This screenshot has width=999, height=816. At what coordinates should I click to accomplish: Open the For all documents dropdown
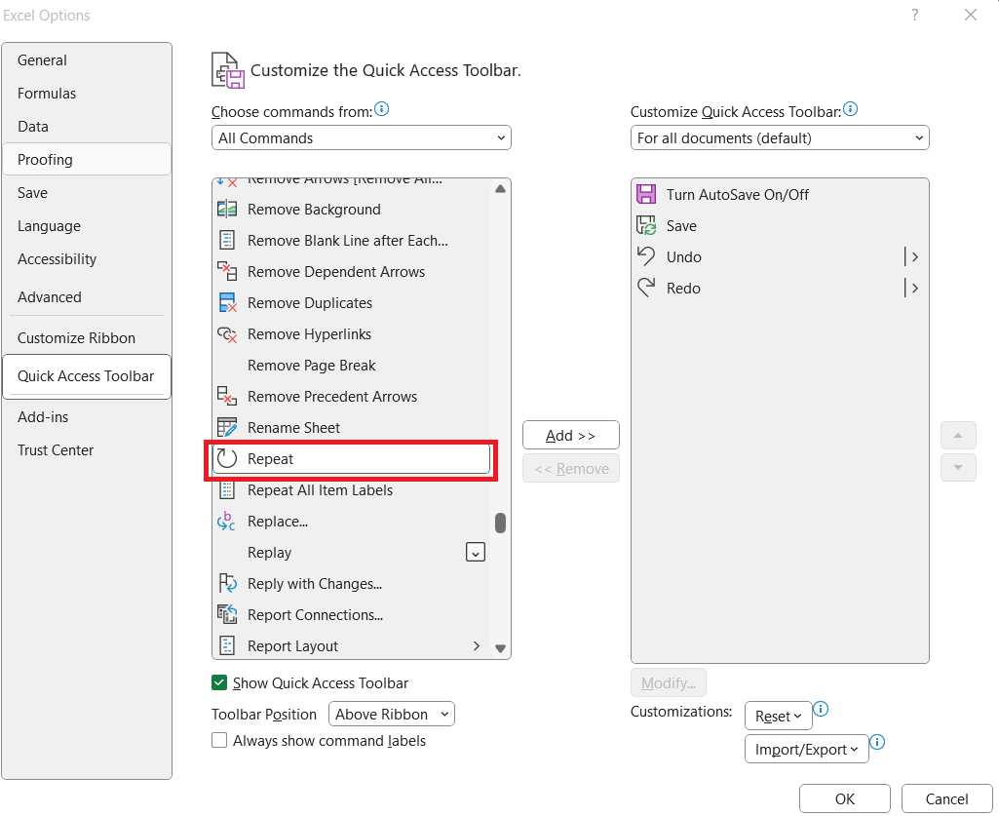click(x=780, y=137)
